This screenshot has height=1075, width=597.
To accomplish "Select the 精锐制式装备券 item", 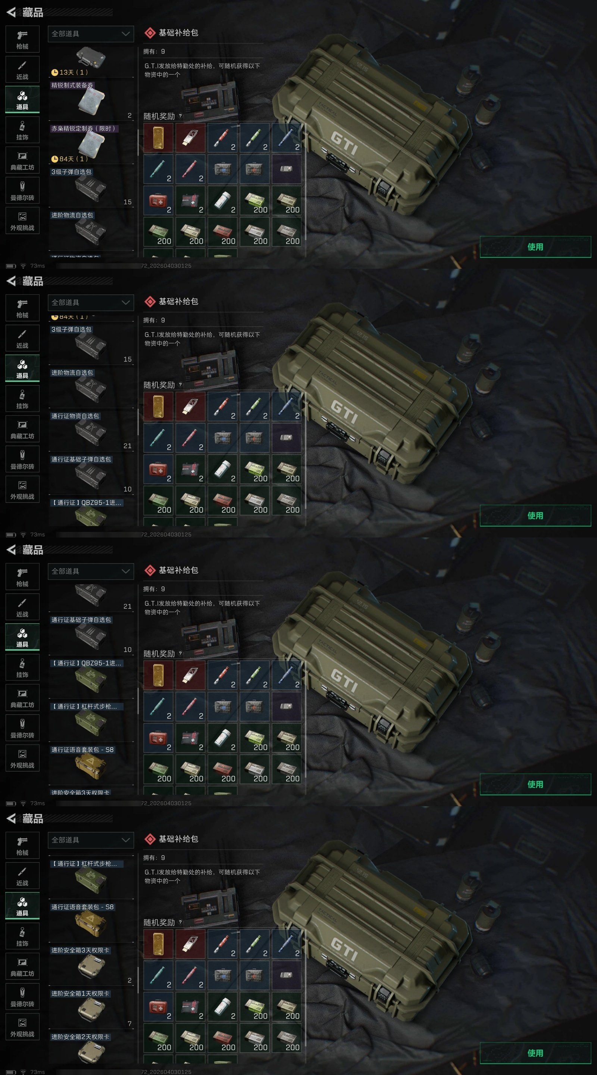I will 91,100.
